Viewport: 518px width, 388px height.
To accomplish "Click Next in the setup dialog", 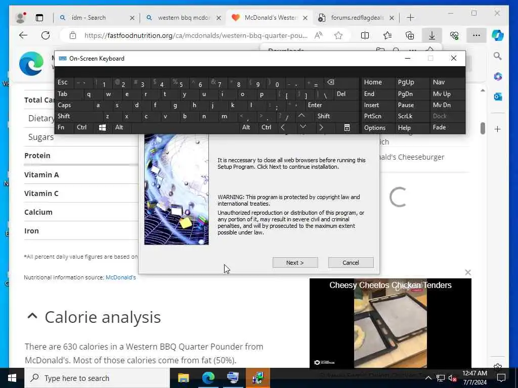I will click(295, 263).
